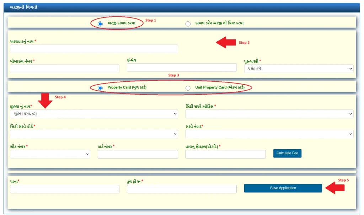
Task: Open the સિટી સરવે ઓફિસ dropdown
Action: [x=269, y=114]
